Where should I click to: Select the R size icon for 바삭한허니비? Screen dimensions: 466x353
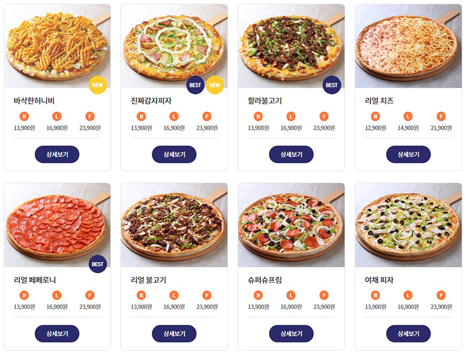click(x=24, y=116)
